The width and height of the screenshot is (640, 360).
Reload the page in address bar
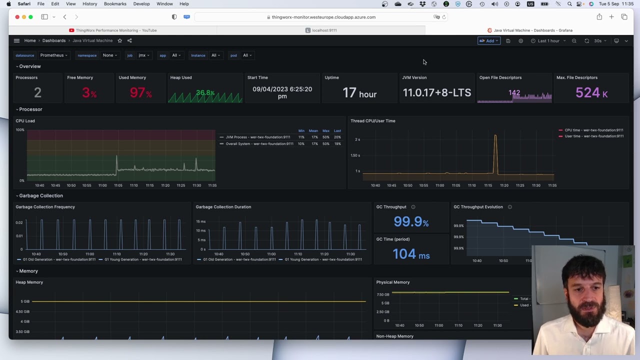(x=444, y=17)
